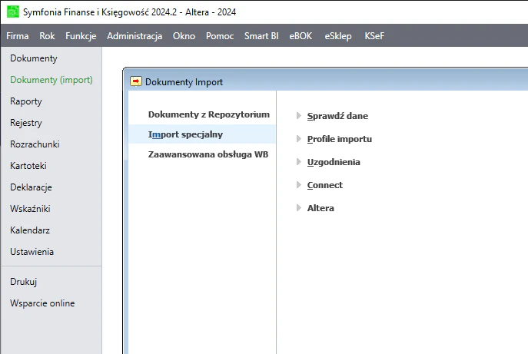Click the green Symfonia app icon
Viewport: 528px width, 354px height.
coord(13,12)
